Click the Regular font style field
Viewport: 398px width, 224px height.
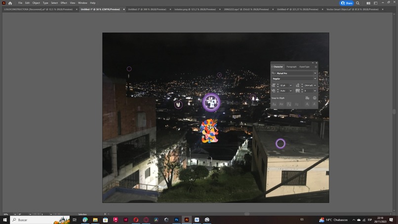click(x=292, y=79)
